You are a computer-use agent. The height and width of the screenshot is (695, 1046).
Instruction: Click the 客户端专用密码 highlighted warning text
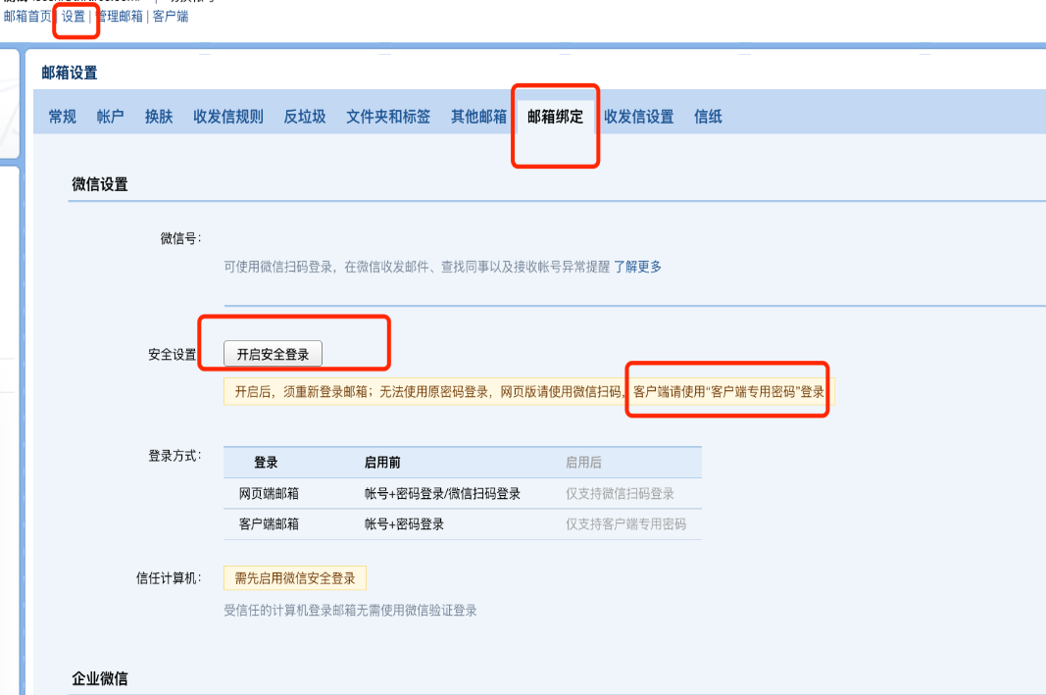[727, 389]
